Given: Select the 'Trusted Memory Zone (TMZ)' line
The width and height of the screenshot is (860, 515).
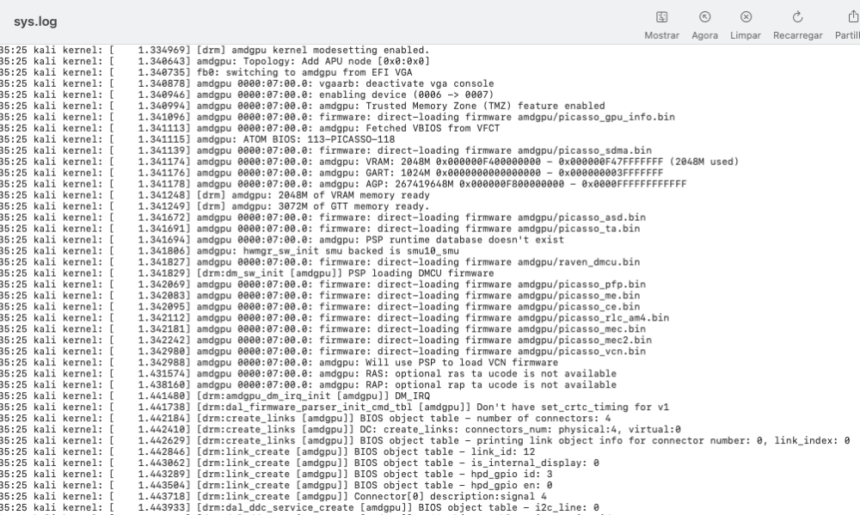Looking at the screenshot, I should click(303, 106).
